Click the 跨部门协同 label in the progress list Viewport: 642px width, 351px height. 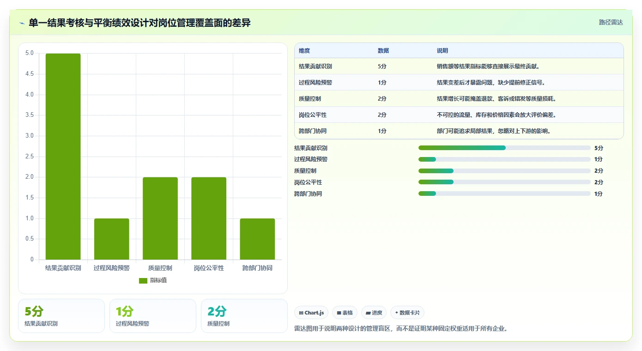(x=308, y=194)
